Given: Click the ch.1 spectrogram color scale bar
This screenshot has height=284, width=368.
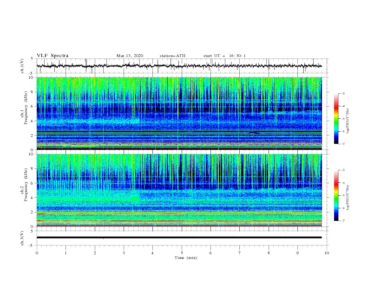Looking at the screenshot, I should [336, 119].
